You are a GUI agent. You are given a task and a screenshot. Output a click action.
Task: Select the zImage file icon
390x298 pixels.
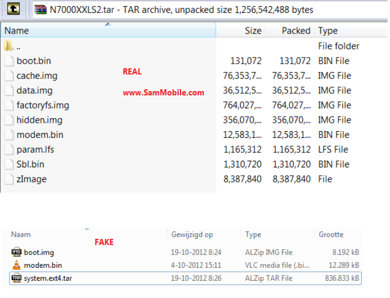tap(9, 179)
